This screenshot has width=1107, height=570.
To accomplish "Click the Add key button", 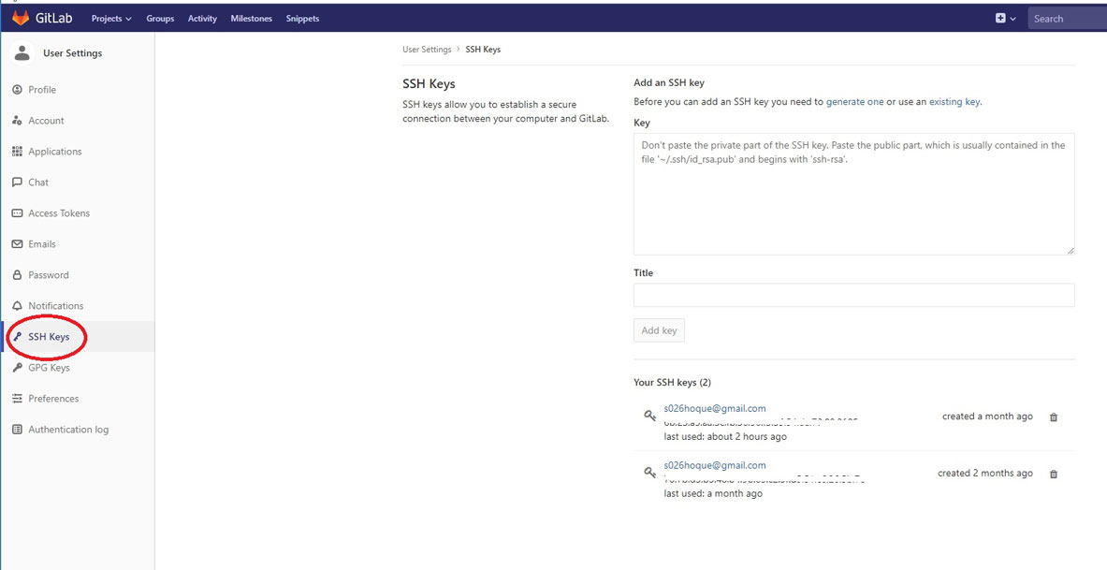I will (660, 330).
